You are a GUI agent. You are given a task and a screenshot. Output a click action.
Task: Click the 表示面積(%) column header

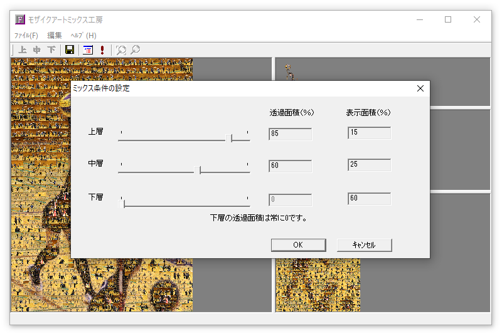(368, 113)
